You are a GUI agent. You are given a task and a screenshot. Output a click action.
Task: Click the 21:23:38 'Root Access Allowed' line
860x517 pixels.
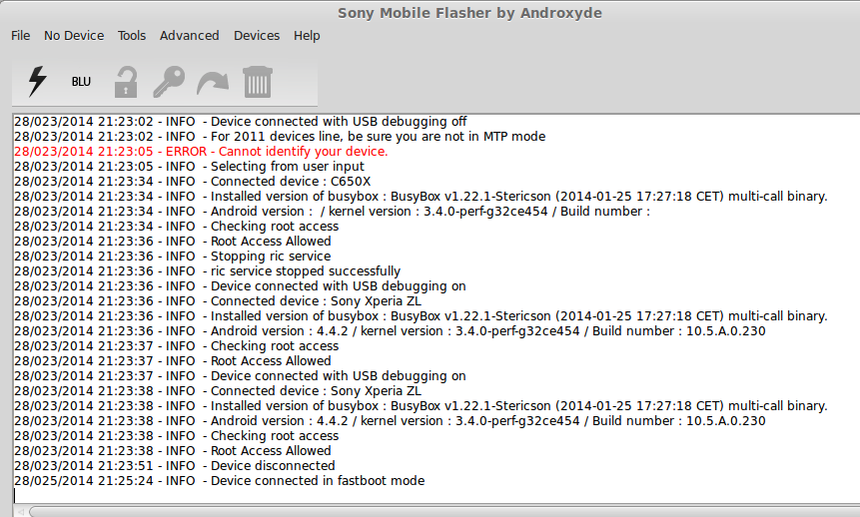pos(172,451)
